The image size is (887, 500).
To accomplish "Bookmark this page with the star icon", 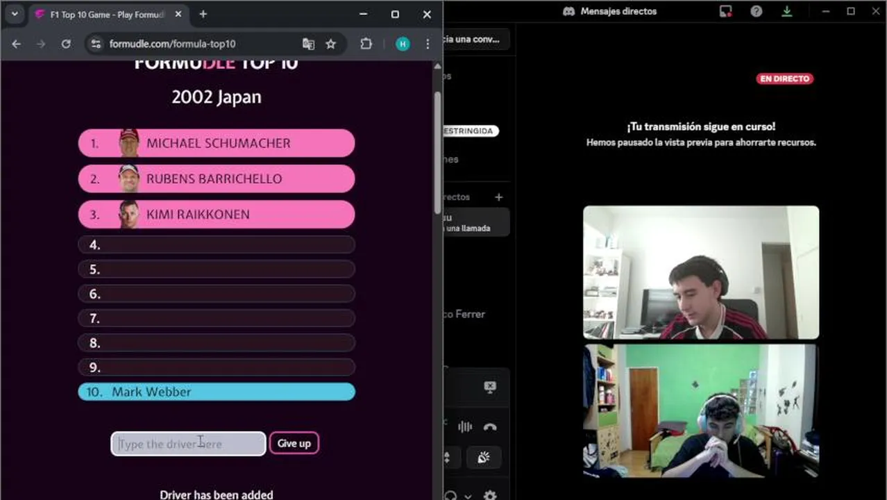I will click(331, 44).
